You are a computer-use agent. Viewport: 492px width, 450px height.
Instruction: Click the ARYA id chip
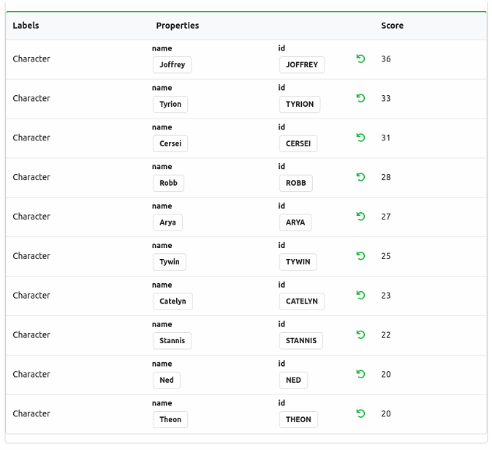coord(295,222)
